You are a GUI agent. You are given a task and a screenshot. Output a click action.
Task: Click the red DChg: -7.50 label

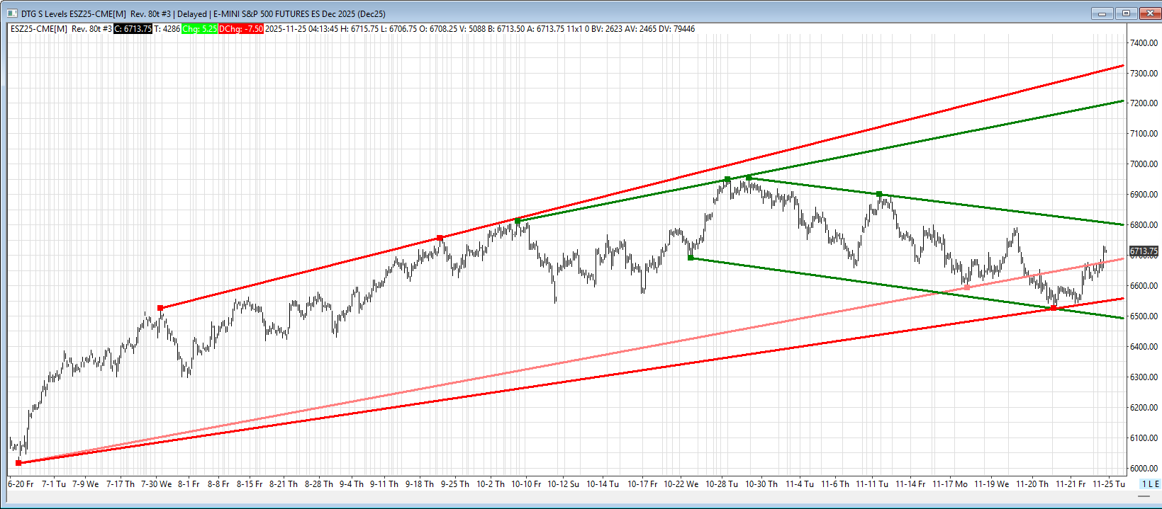point(241,29)
